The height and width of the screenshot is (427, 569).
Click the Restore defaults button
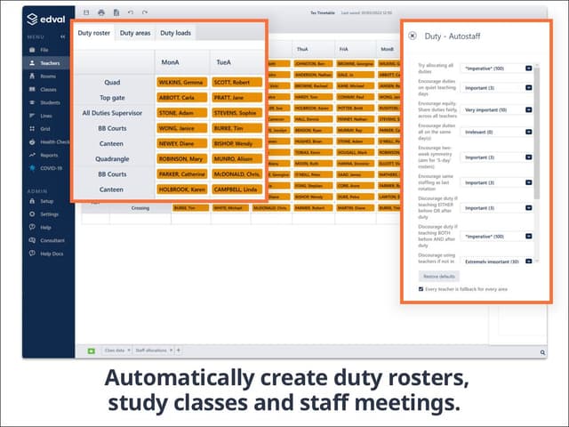click(439, 277)
